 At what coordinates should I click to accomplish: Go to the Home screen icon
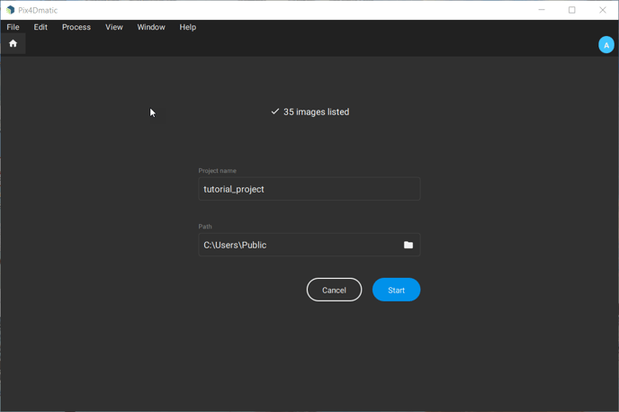coord(13,43)
